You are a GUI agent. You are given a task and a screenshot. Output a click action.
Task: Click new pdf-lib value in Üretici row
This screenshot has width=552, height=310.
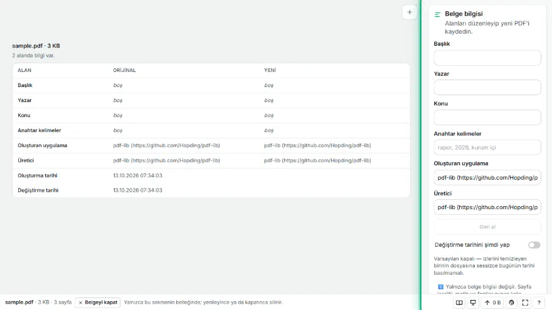[x=317, y=160]
